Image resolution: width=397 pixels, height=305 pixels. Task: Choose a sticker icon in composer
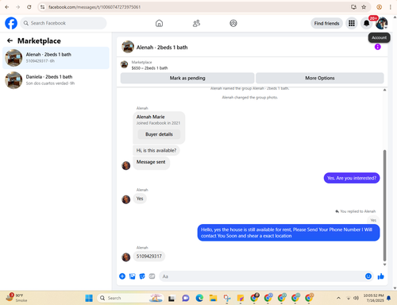pyautogui.click(x=142, y=276)
